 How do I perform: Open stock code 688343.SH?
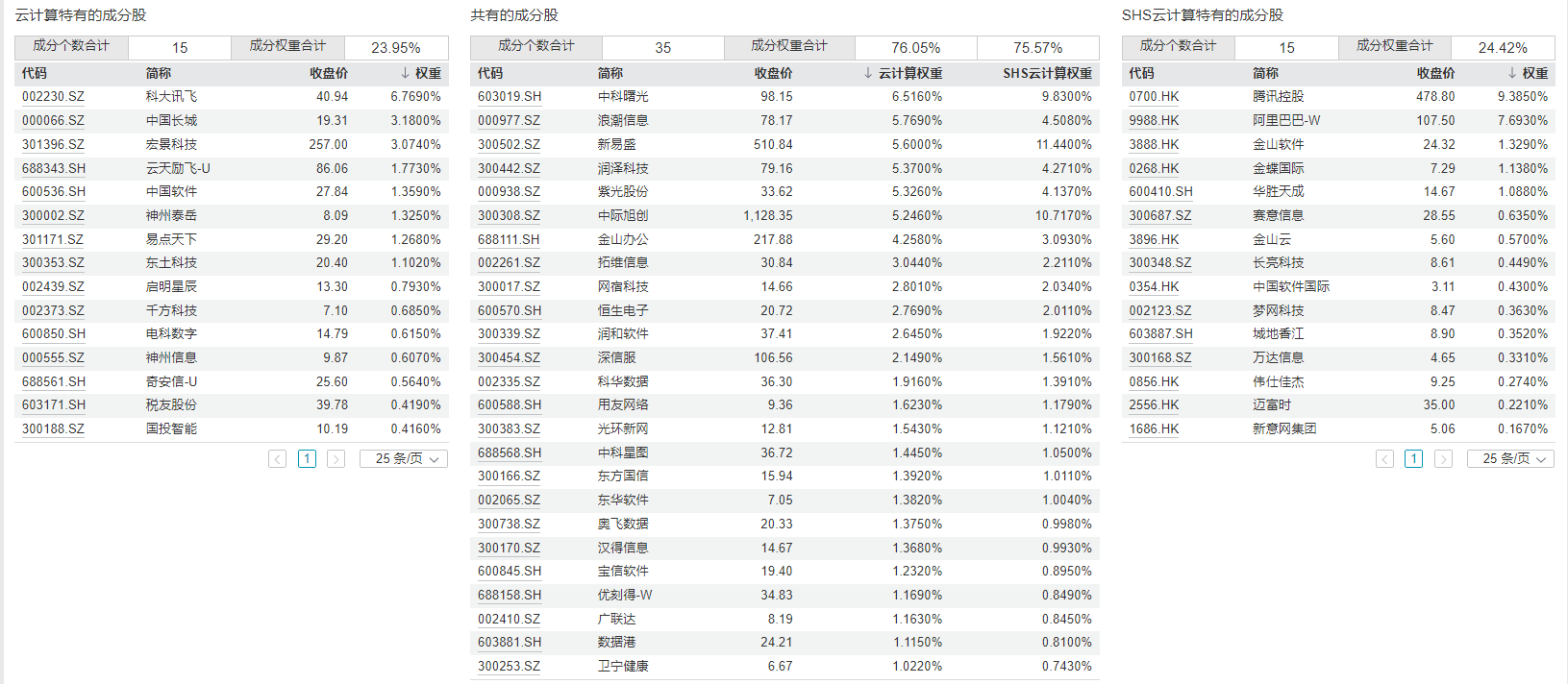click(x=54, y=168)
